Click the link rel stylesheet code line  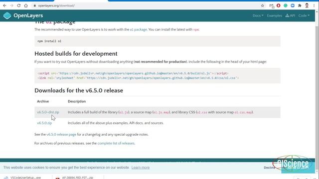coord(138,78)
